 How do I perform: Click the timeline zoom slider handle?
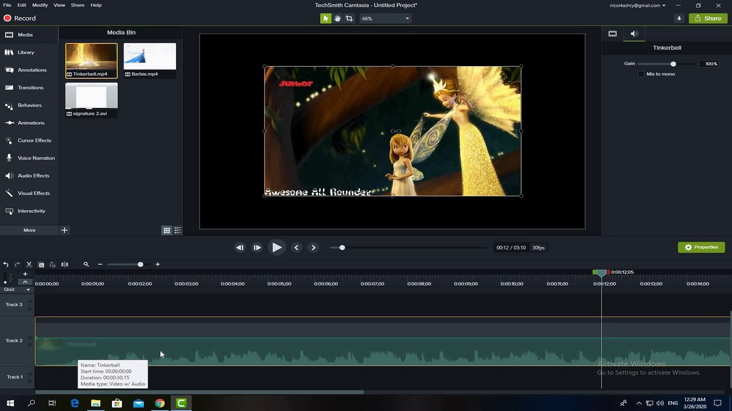click(x=140, y=264)
